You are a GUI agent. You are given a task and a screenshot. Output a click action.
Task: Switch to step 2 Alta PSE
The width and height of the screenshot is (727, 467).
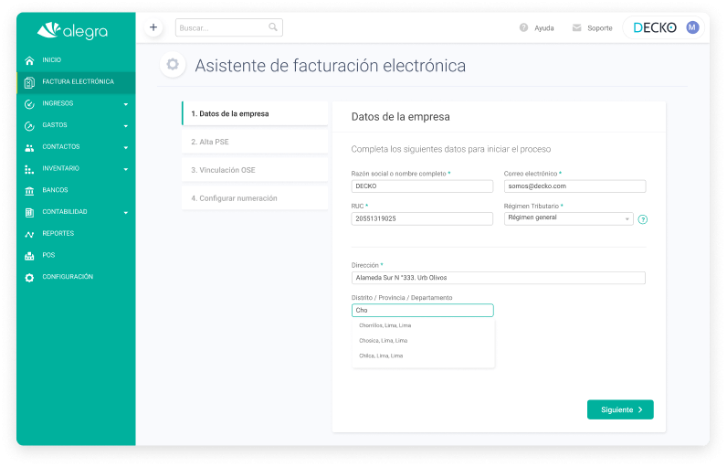pyautogui.click(x=254, y=142)
